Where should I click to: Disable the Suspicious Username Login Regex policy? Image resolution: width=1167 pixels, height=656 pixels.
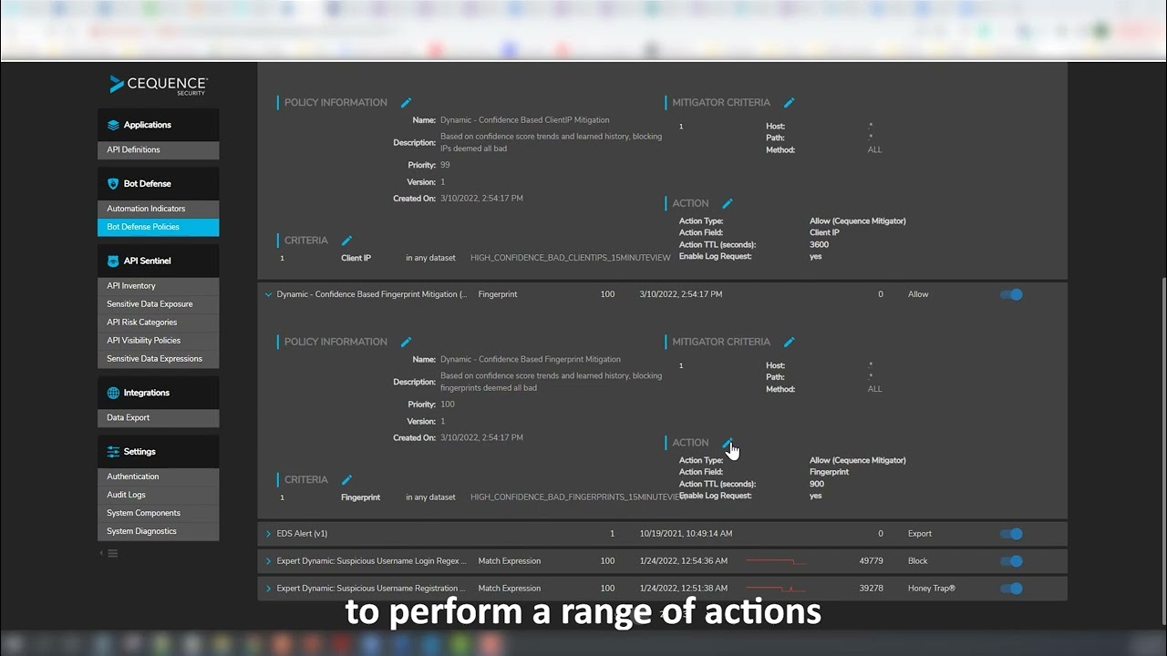1011,561
